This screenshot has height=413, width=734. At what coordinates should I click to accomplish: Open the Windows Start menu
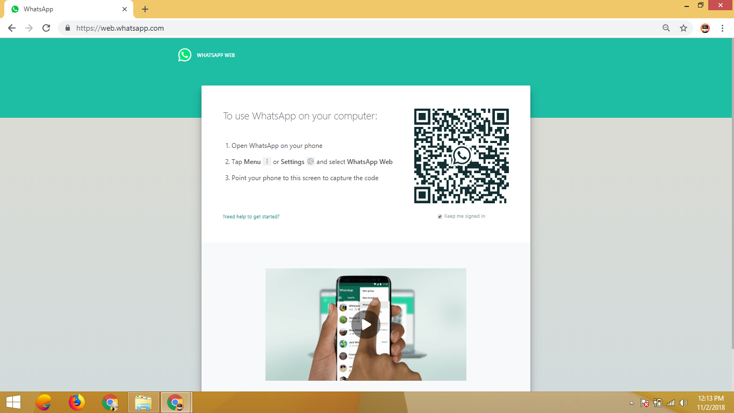[x=13, y=402]
